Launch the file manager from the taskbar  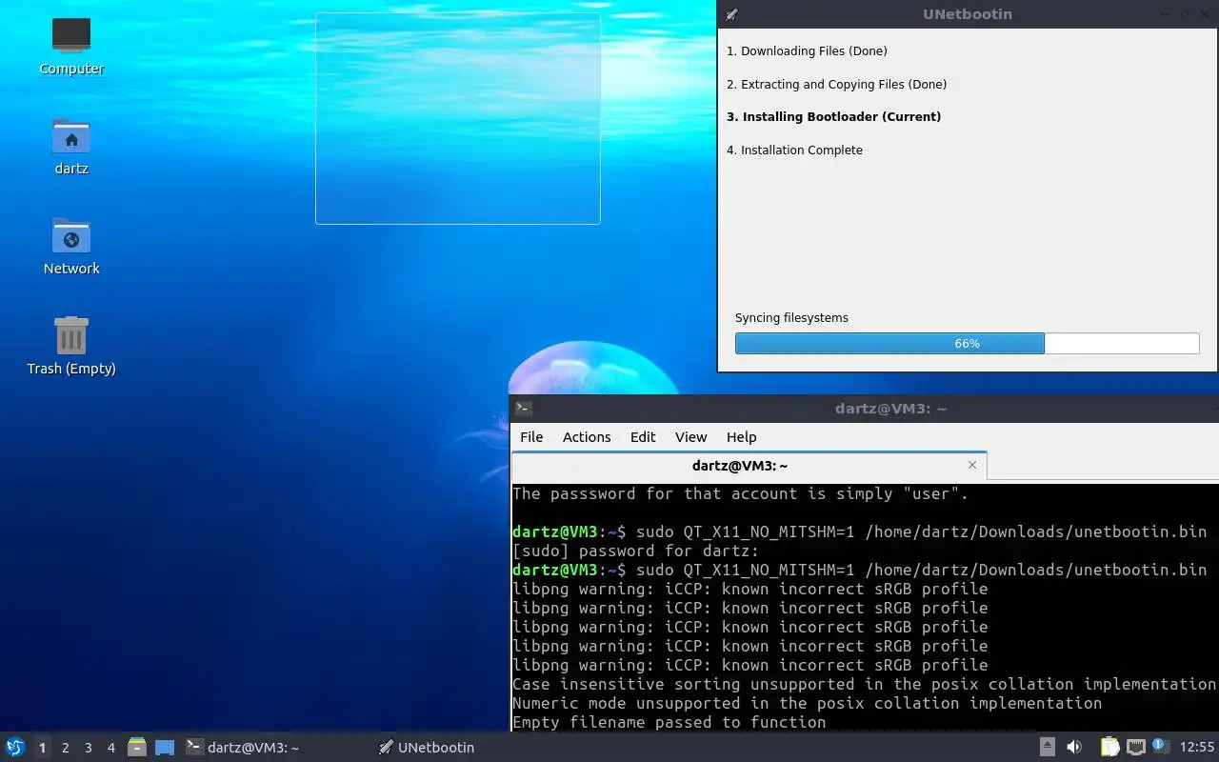pyautogui.click(x=137, y=748)
